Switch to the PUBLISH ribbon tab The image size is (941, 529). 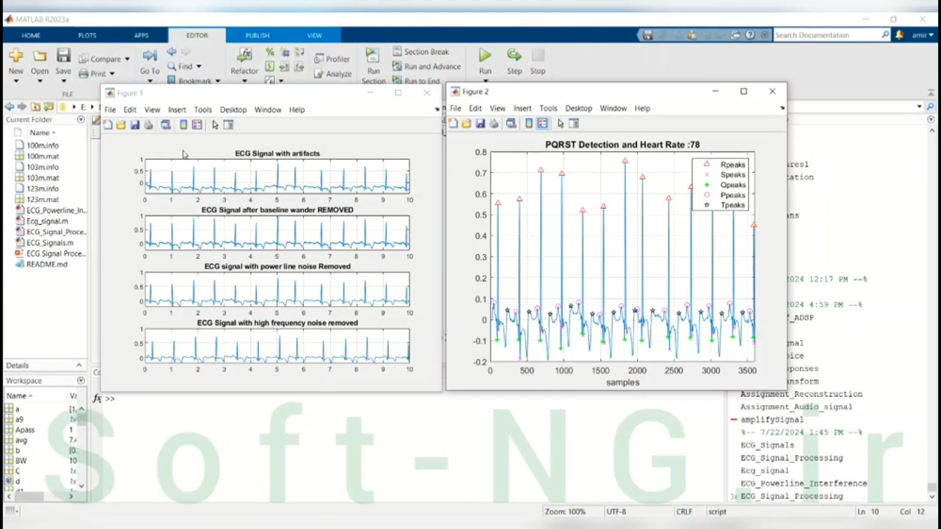pos(257,35)
